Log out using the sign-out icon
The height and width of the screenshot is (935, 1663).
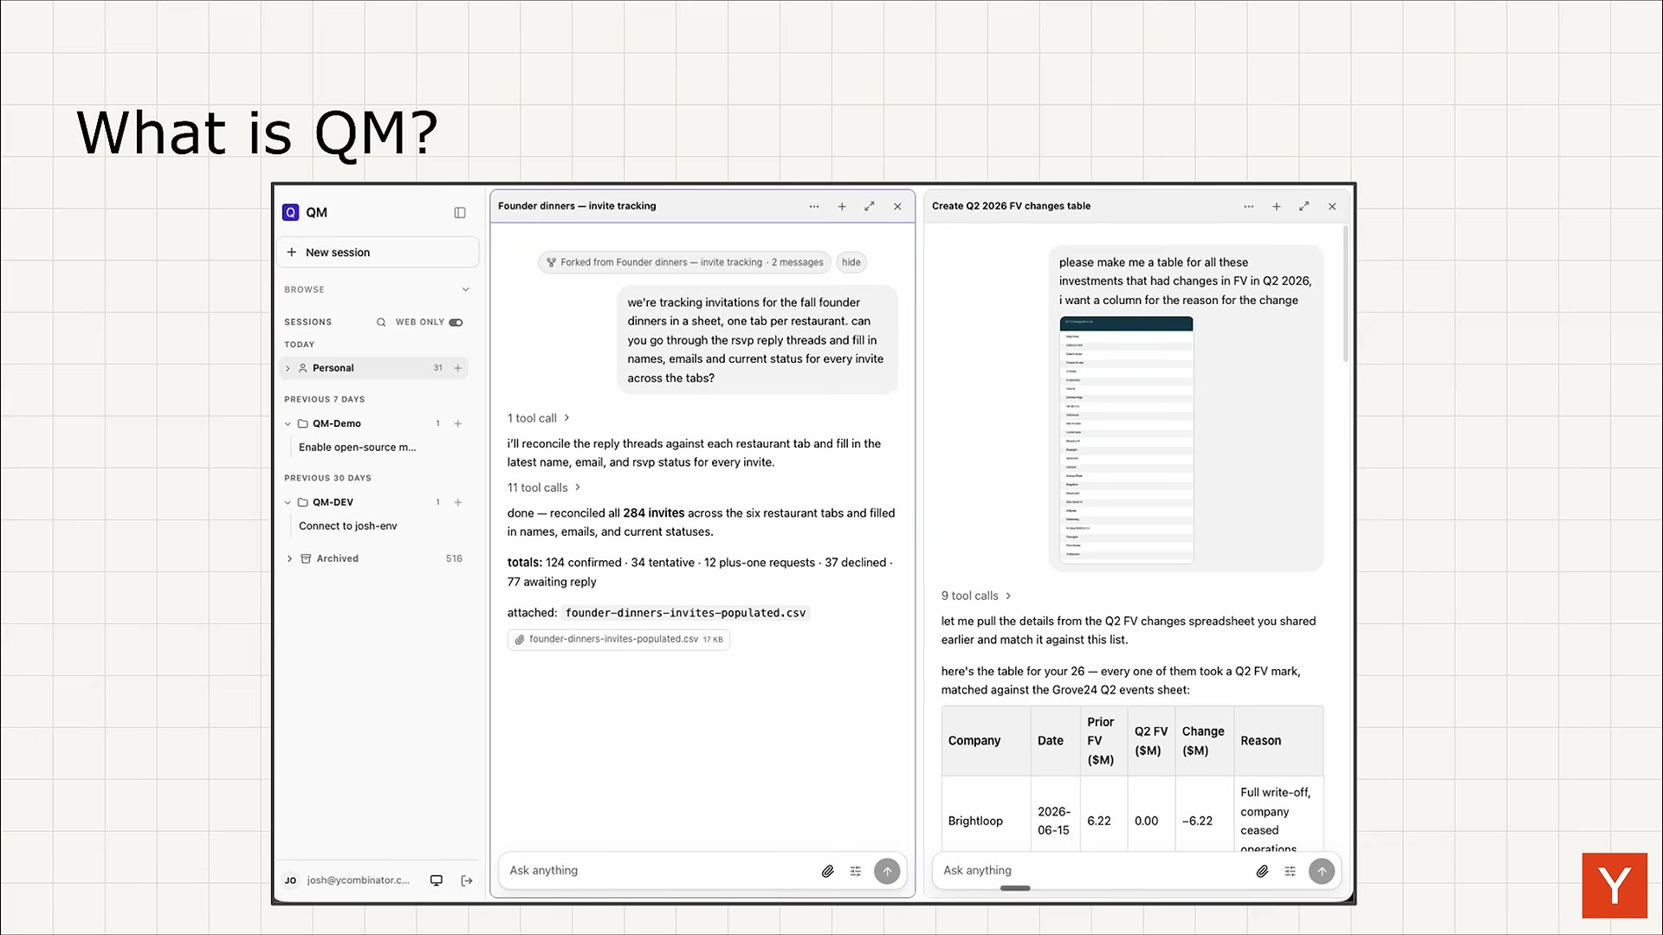tap(467, 880)
